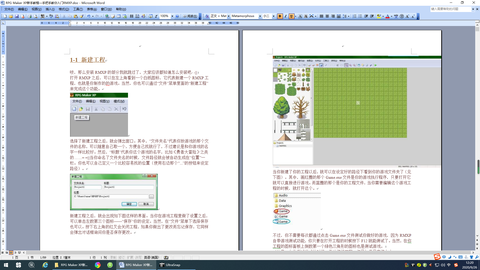The image size is (480, 270).
Task: Open the 表格(A) menu
Action: tap(92, 9)
